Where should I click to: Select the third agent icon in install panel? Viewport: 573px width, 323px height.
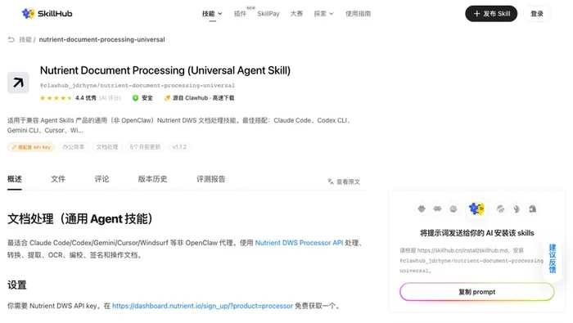(453, 209)
